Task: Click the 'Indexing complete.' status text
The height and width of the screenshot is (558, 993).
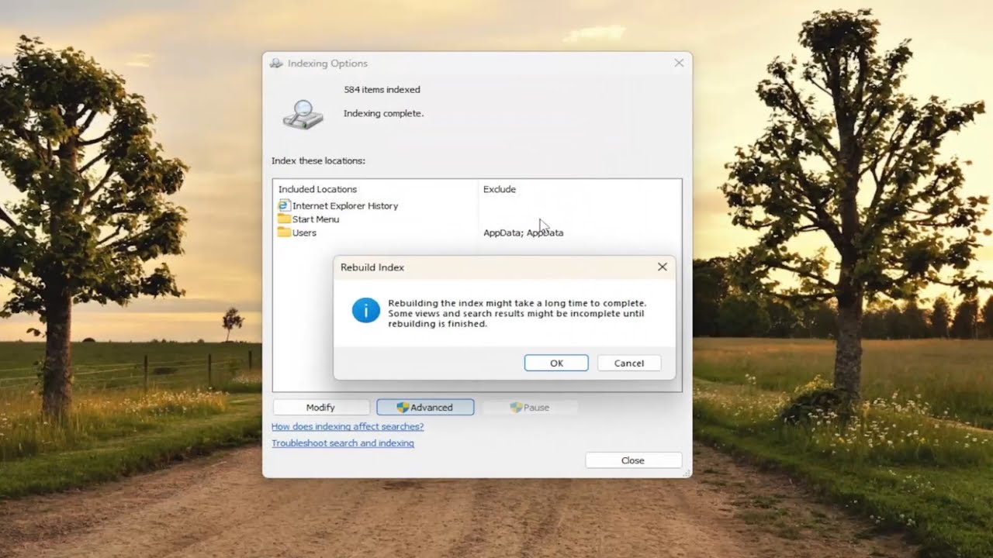Action: click(383, 113)
